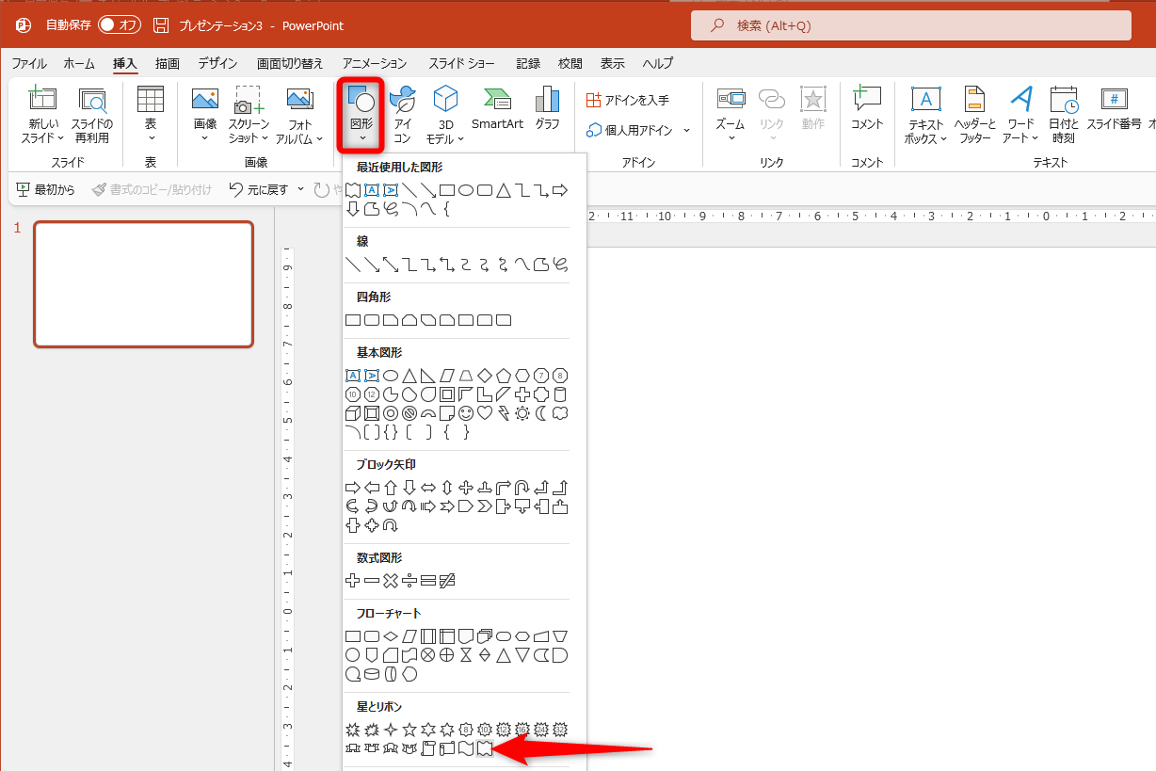
Task: Pick the Quad Arrow in ブロック矢印
Action: (466, 488)
